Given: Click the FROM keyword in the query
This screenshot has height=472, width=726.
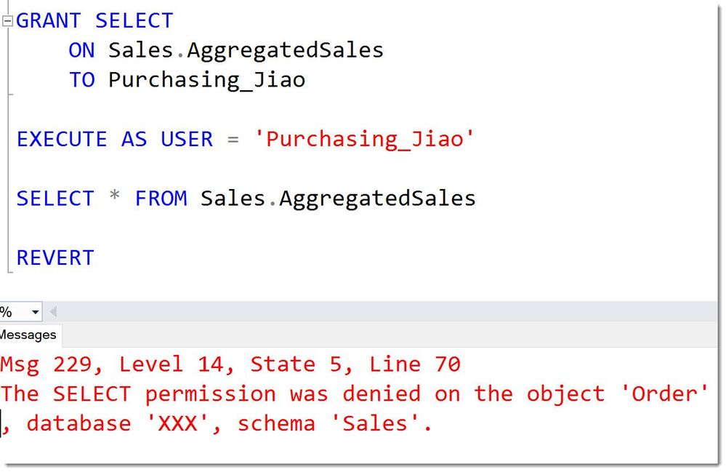Looking at the screenshot, I should (161, 199).
